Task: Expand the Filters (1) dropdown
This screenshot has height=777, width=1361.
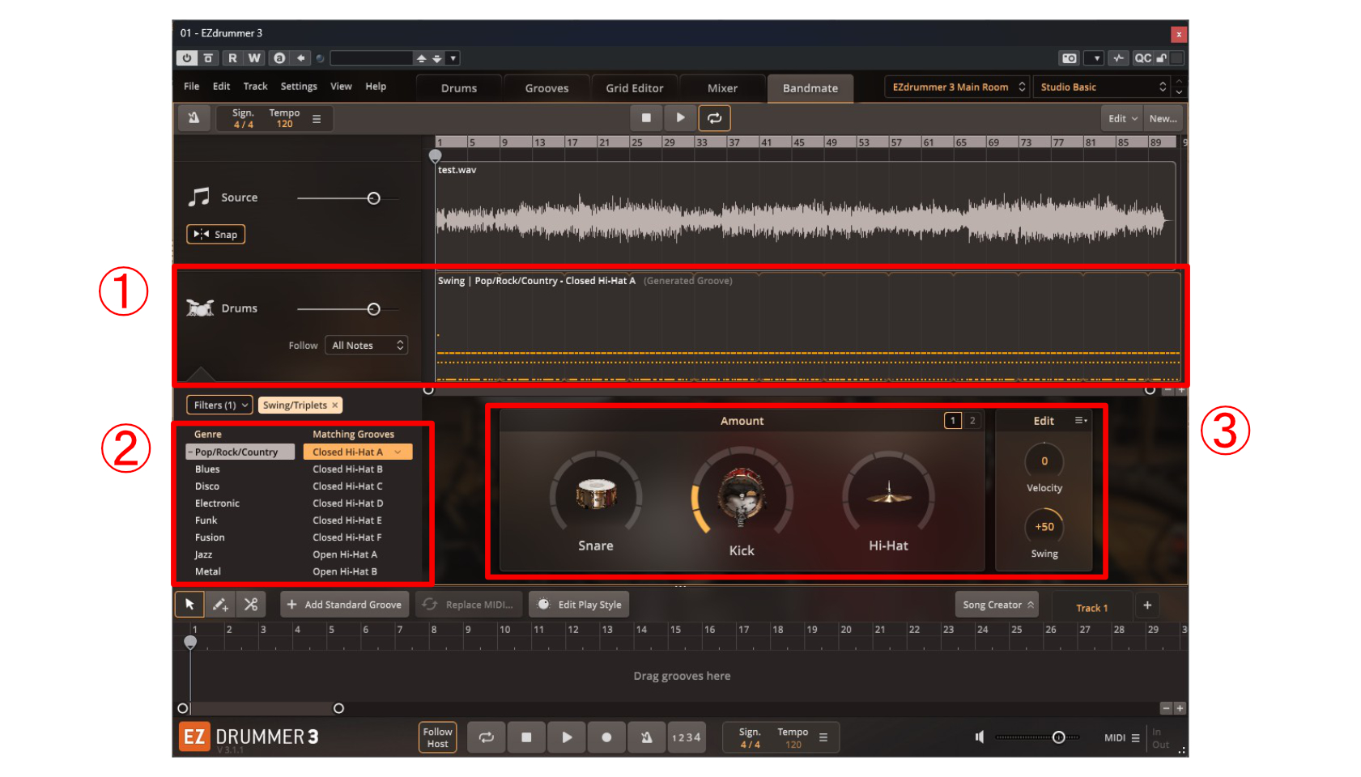Action: tap(220, 405)
